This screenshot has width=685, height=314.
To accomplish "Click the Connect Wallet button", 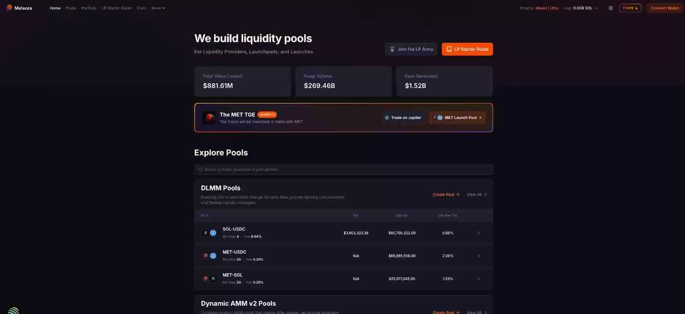I will point(664,8).
